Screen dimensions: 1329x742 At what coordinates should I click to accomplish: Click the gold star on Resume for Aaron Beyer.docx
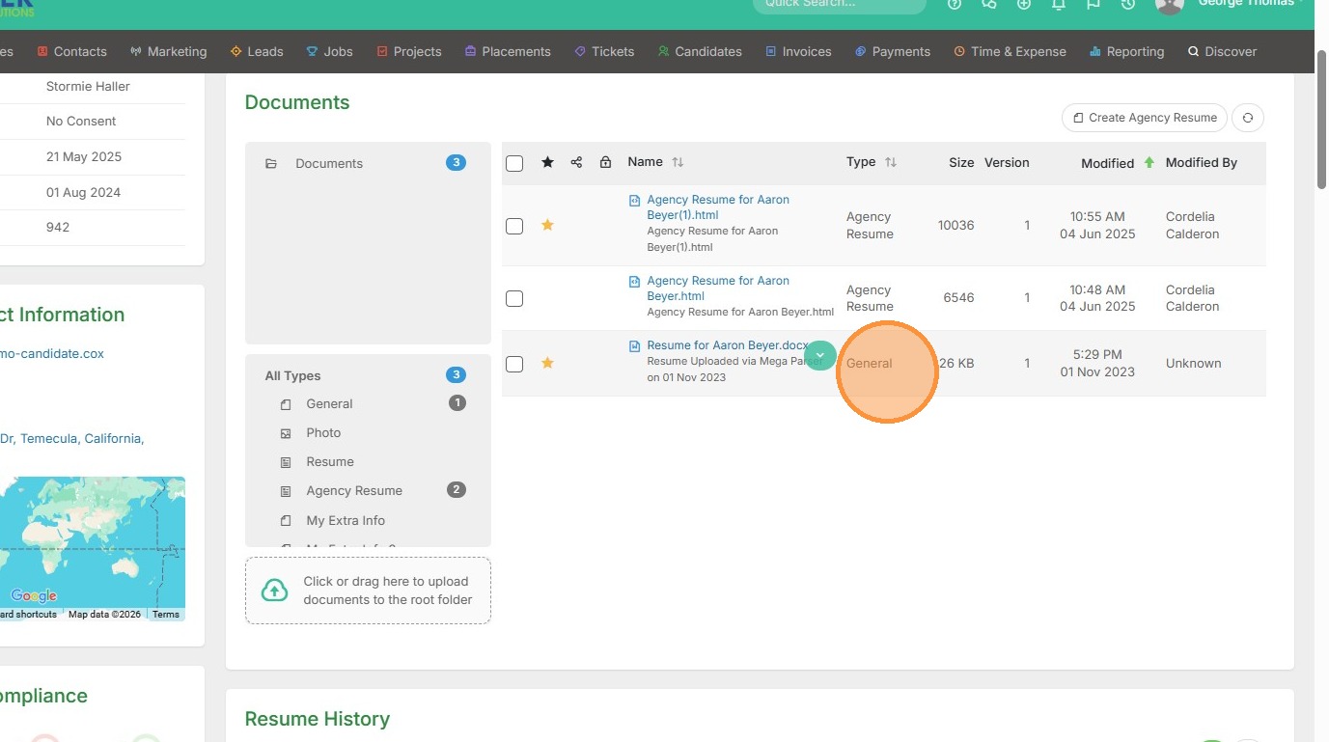click(x=547, y=363)
